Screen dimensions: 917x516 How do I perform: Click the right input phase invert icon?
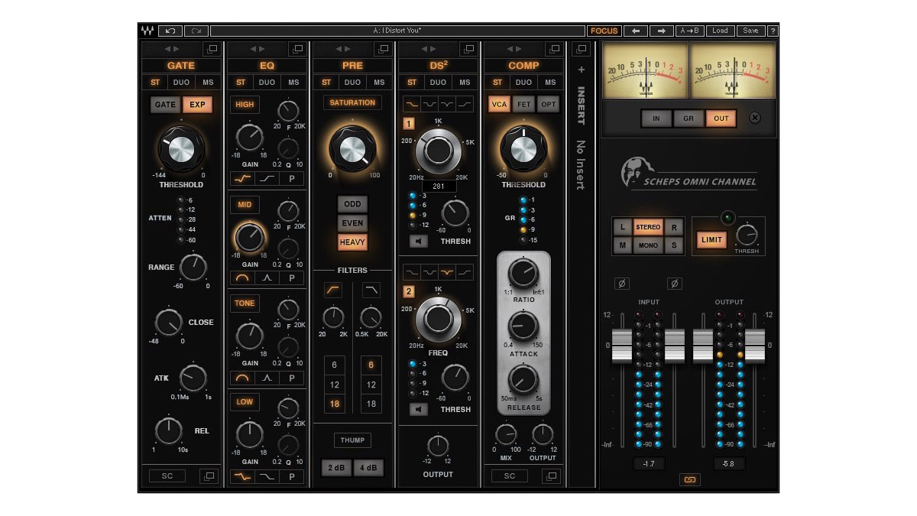click(x=674, y=284)
